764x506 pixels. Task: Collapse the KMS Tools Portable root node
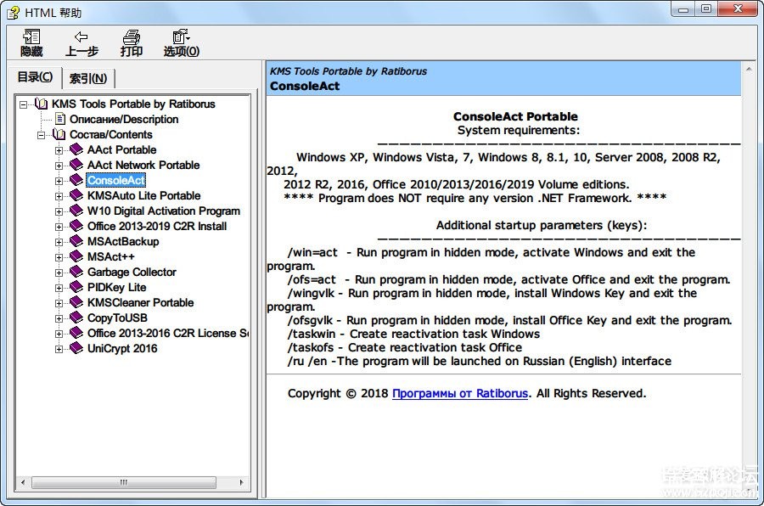tap(24, 104)
